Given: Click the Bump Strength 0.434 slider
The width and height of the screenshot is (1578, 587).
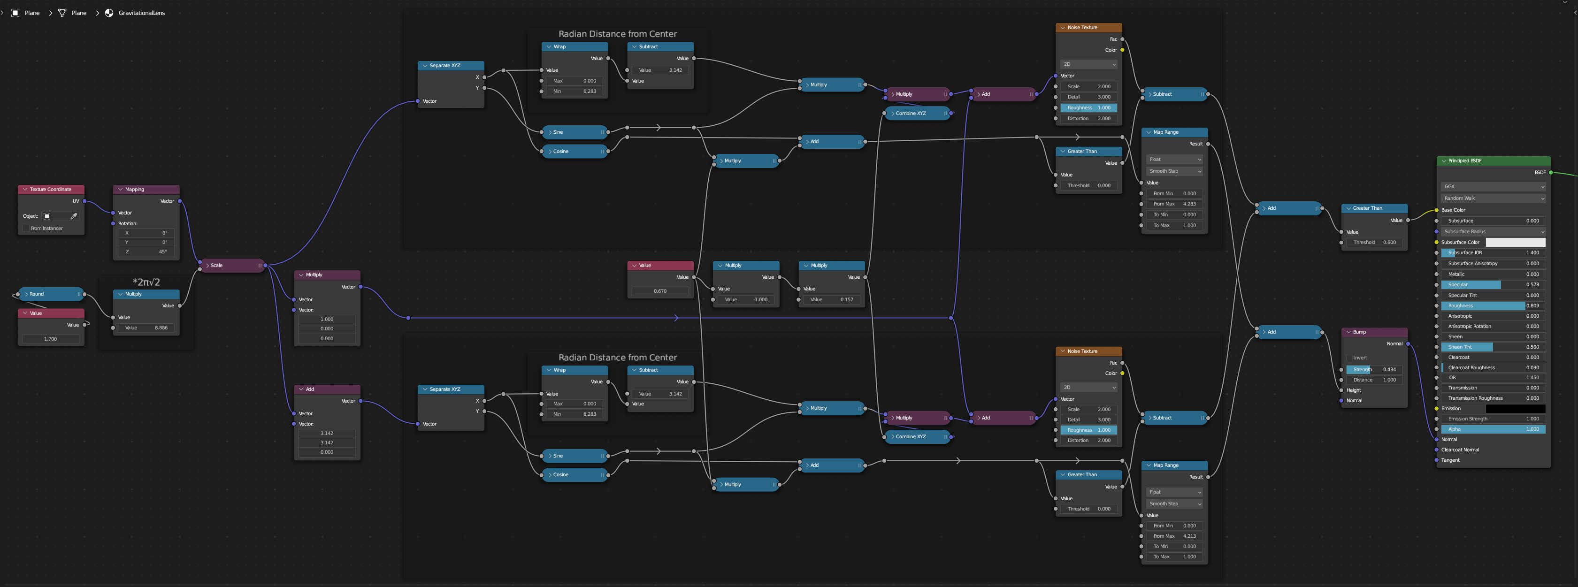Looking at the screenshot, I should 1374,370.
